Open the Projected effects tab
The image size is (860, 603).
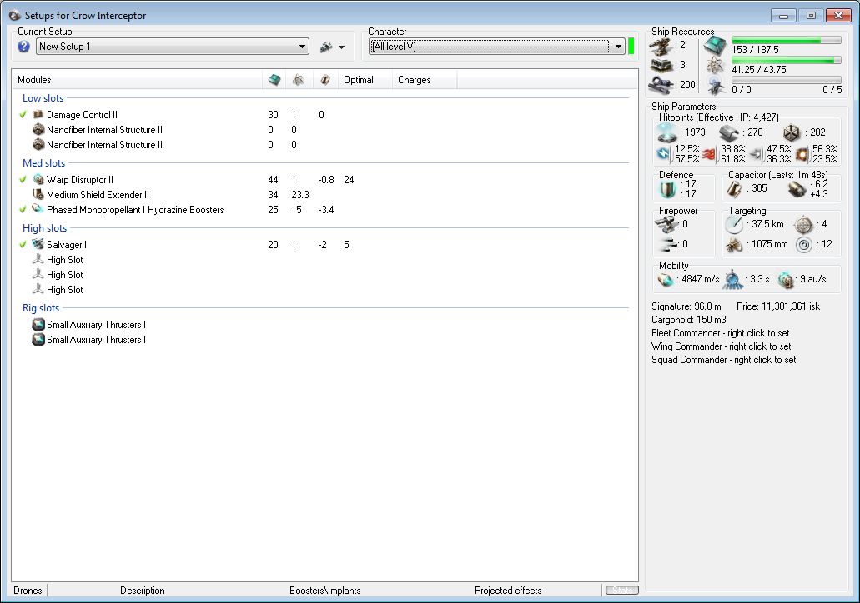tap(508, 591)
